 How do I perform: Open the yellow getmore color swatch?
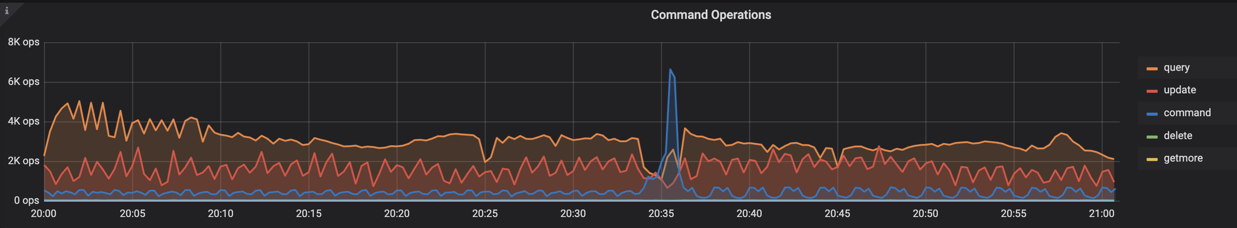point(1152,159)
